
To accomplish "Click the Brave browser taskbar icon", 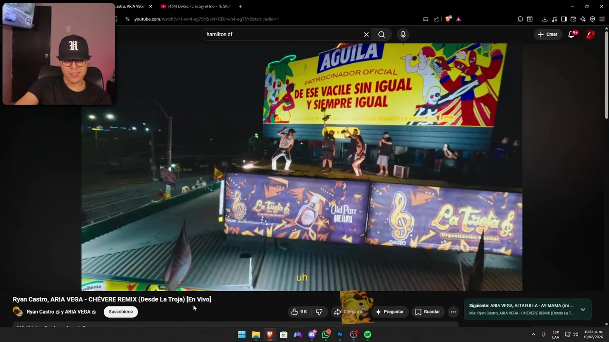I will 270,334.
